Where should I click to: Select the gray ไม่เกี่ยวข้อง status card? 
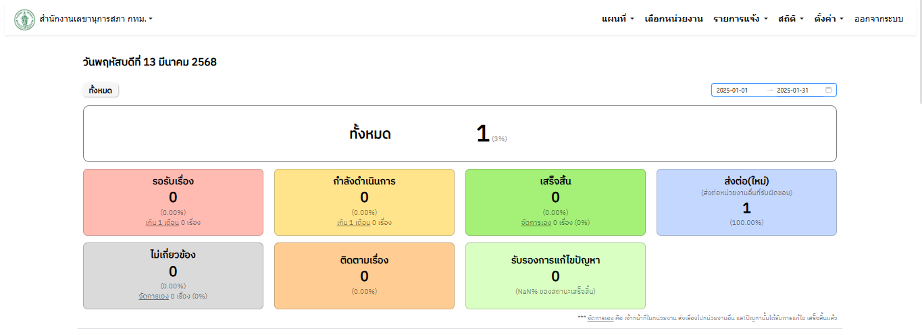click(x=173, y=276)
